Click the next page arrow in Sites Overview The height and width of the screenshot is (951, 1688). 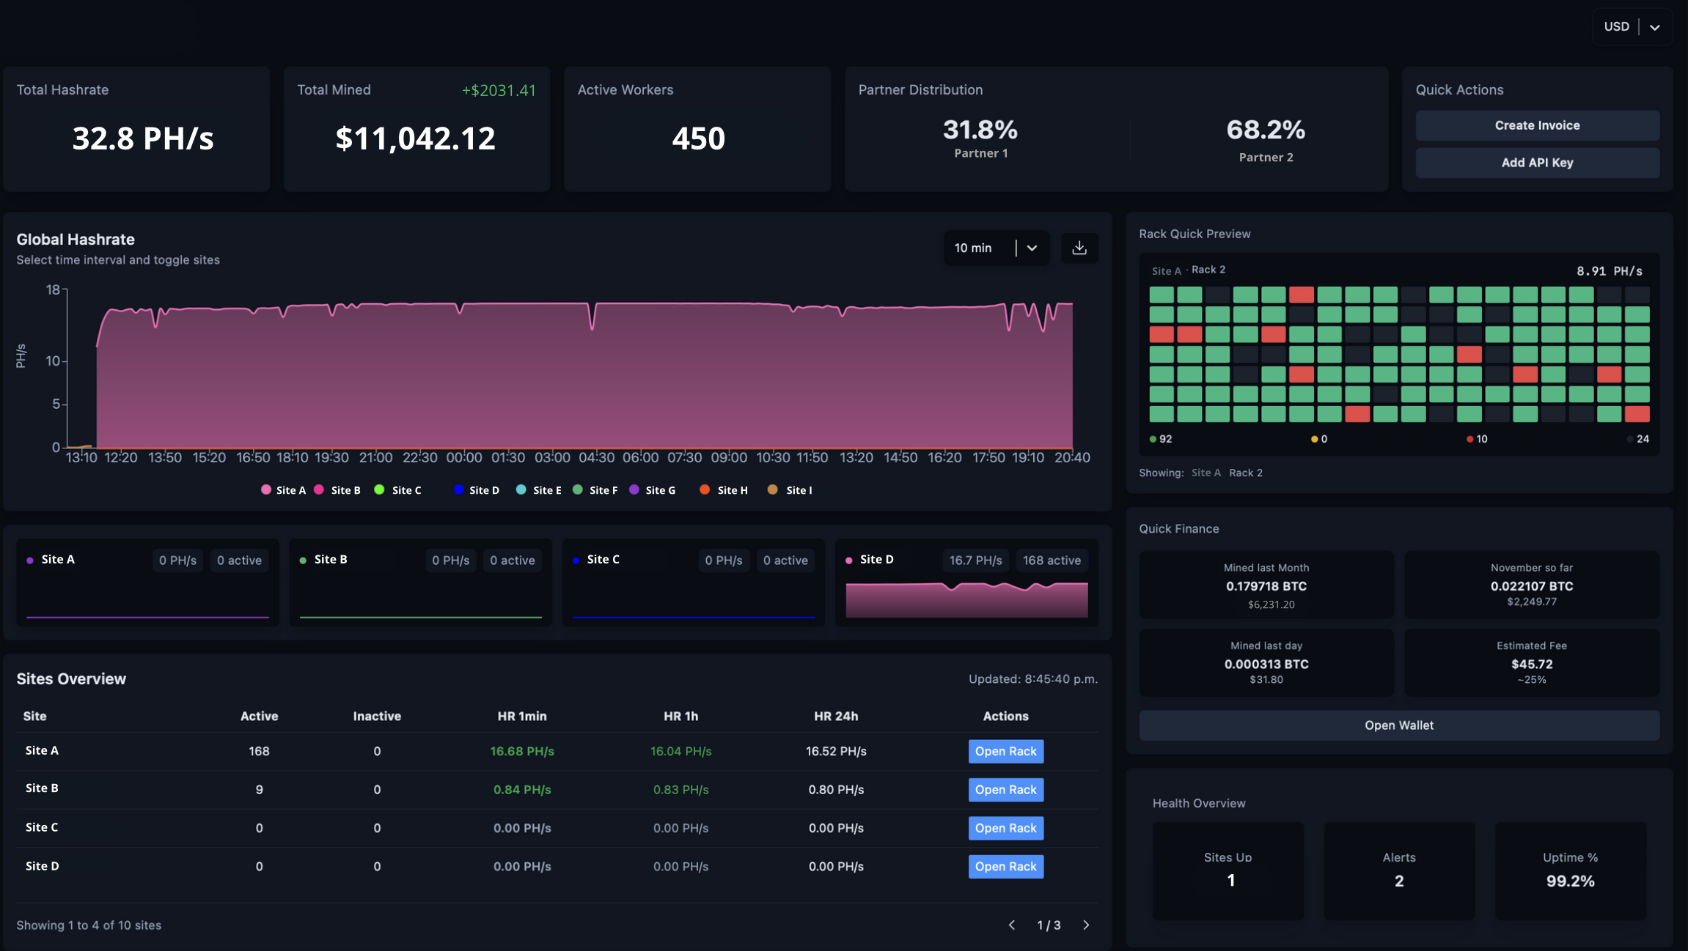pyautogui.click(x=1086, y=925)
